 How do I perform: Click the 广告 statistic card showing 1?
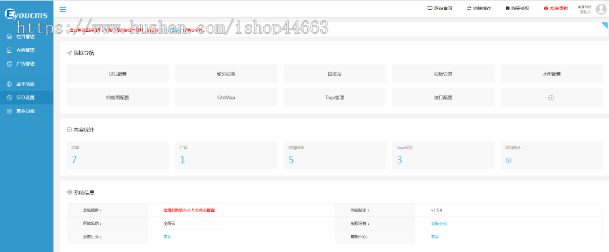[x=226, y=155]
